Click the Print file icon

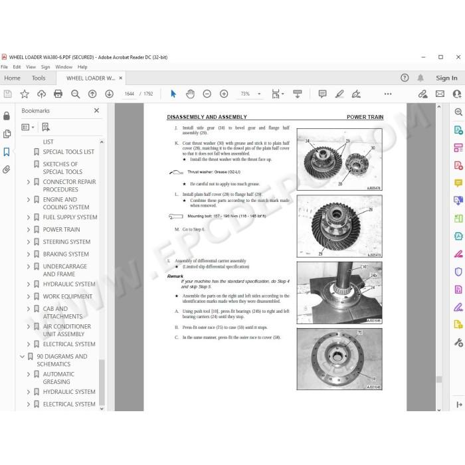[x=58, y=94]
